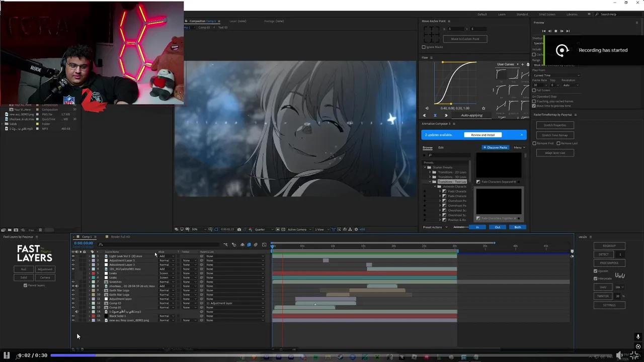Open Parent dropdown showing 11. Adjustment layer
This screenshot has width=644, height=362.
234,303
